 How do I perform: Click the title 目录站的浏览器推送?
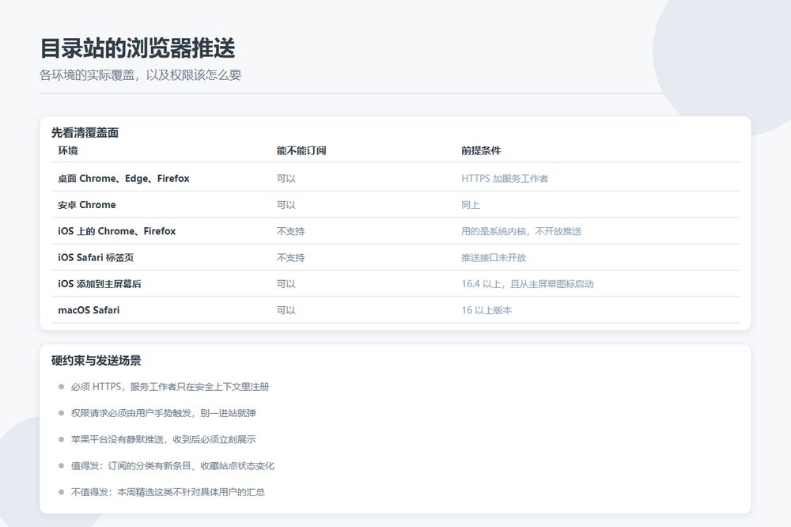tap(138, 48)
